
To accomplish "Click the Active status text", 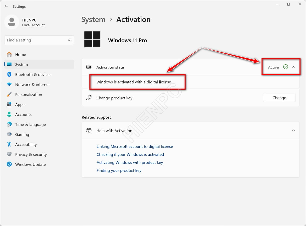I will 273,67.
